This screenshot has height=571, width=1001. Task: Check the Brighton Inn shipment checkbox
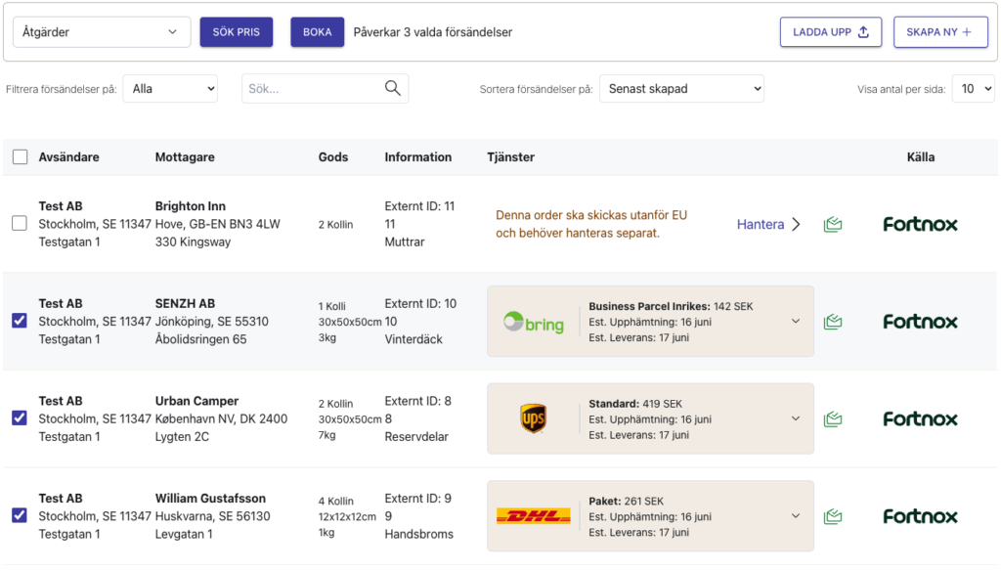click(20, 224)
